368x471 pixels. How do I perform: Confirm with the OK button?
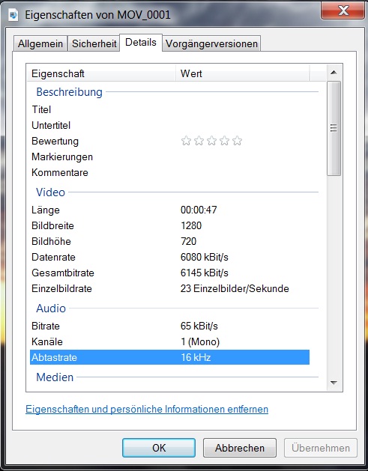(159, 448)
